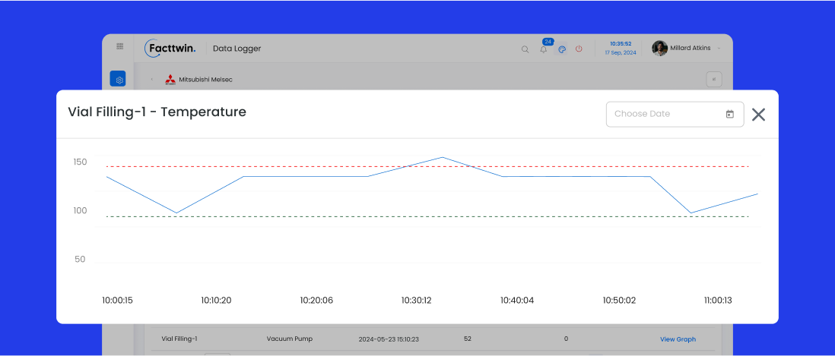Open the calendar icon in date picker
Image resolution: width=835 pixels, height=356 pixels.
[x=729, y=114]
